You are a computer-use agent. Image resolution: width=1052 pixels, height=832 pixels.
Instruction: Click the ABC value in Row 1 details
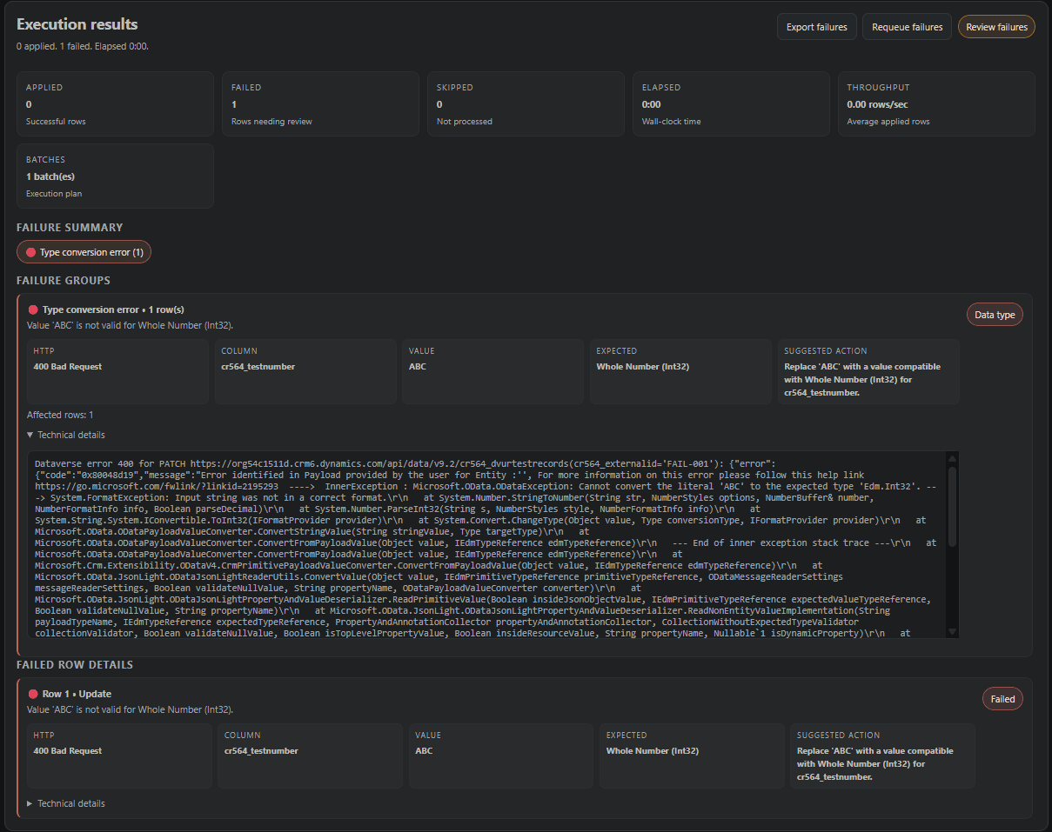click(x=424, y=751)
